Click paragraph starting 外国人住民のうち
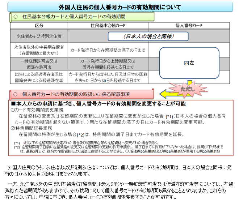This screenshot has height=206, width=239. pyautogui.click(x=118, y=171)
